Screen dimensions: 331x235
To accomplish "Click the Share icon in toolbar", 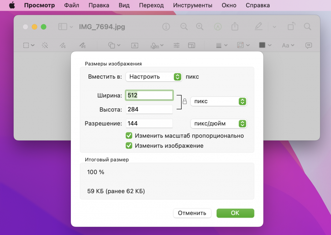I will click(235, 27).
